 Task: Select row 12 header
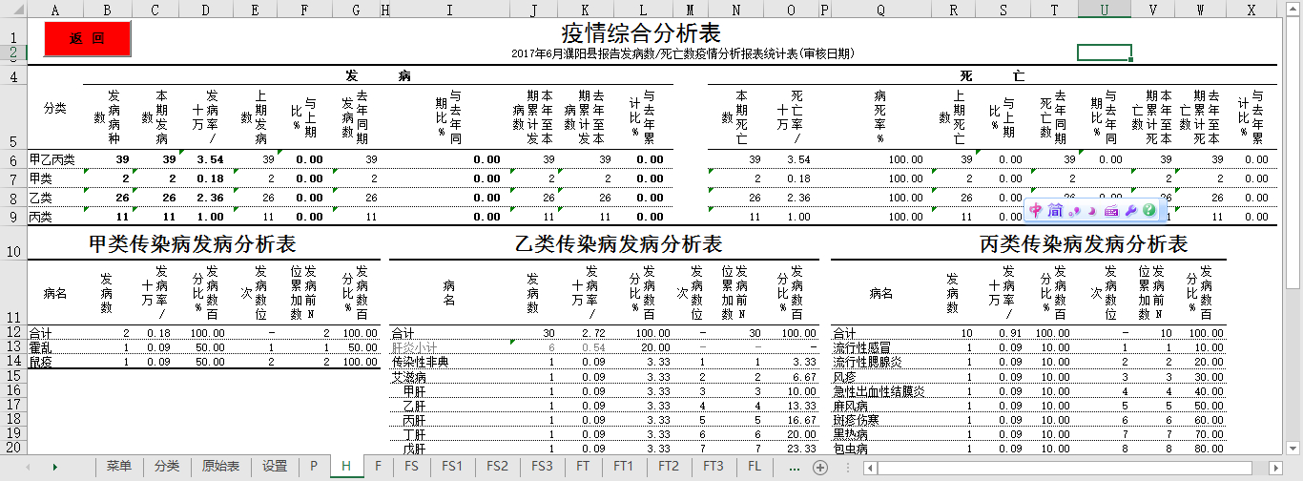[13, 333]
